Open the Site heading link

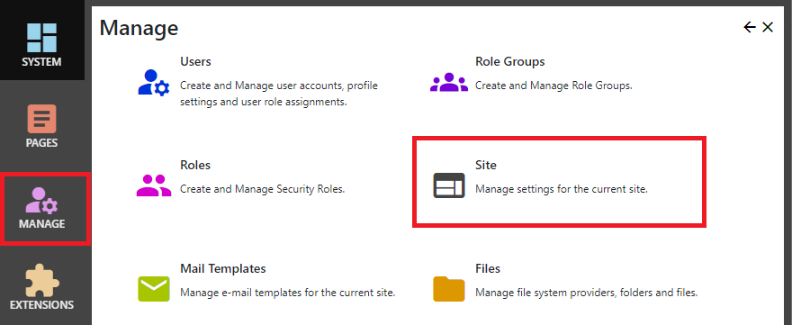[x=486, y=166]
